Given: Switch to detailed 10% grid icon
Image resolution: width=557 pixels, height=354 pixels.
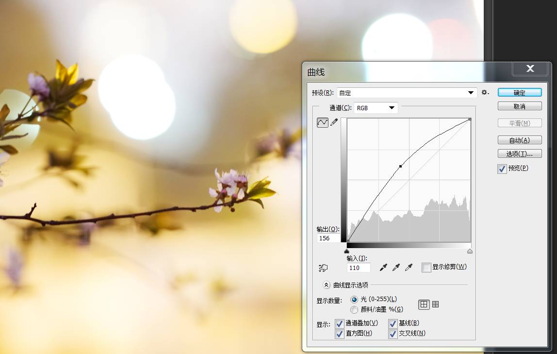Looking at the screenshot, I should click(435, 304).
